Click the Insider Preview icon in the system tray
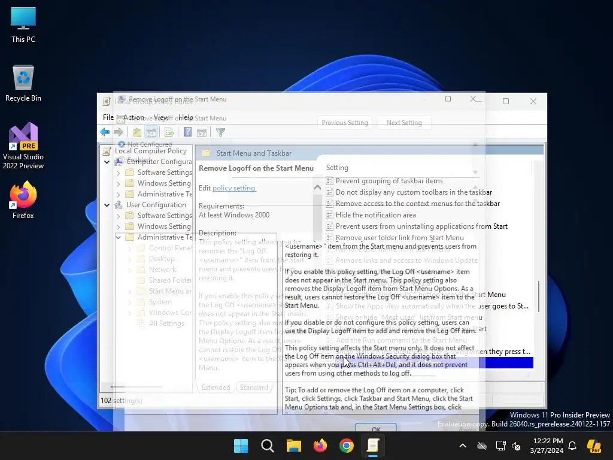Screen dimensions: 613x460 (594, 446)
